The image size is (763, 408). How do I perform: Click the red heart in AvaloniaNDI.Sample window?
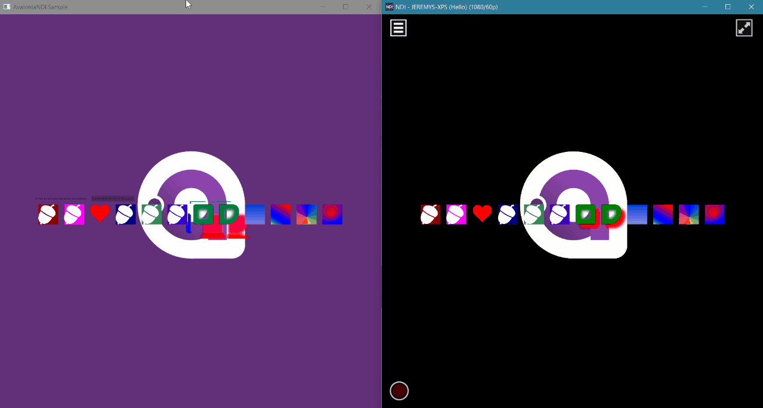tap(100, 214)
